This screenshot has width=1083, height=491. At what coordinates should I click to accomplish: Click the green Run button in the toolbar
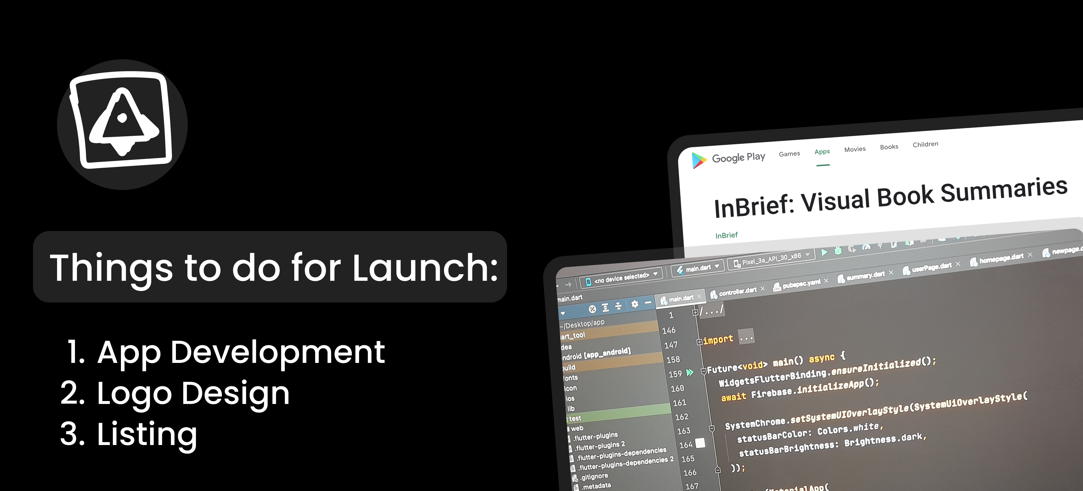(824, 252)
